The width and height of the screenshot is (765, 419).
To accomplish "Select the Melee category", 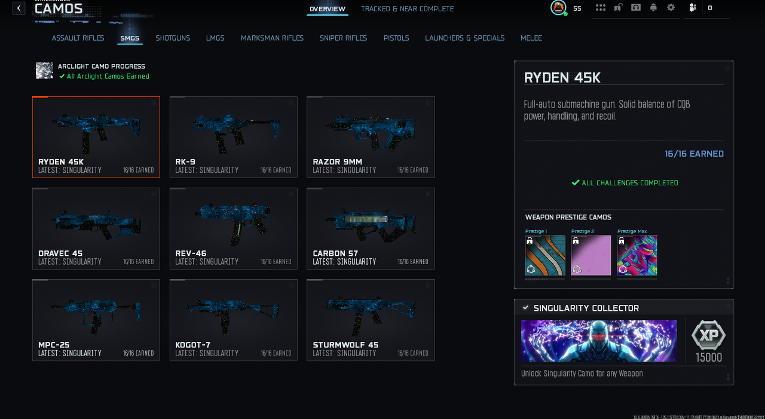I will pos(531,38).
